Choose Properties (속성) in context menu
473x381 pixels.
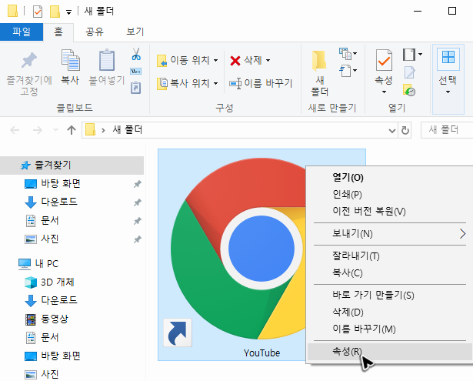pos(391,352)
